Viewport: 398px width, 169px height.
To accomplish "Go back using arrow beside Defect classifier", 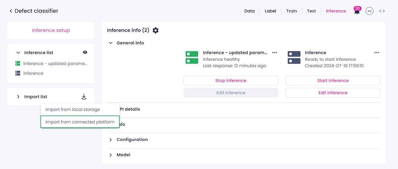I will 11,11.
